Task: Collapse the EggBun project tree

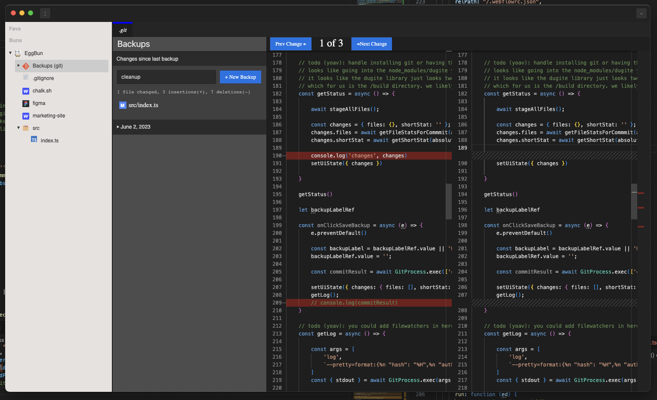Action: coord(10,53)
